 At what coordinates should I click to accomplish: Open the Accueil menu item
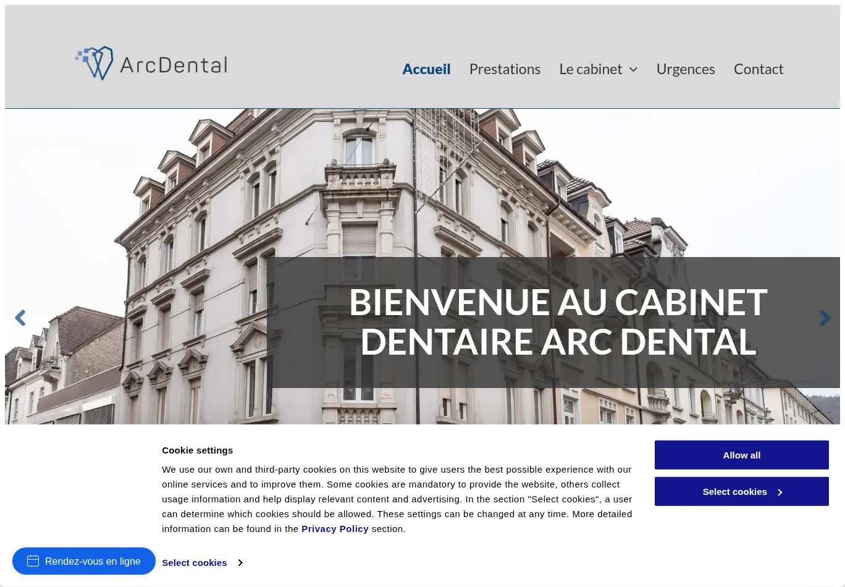[426, 69]
